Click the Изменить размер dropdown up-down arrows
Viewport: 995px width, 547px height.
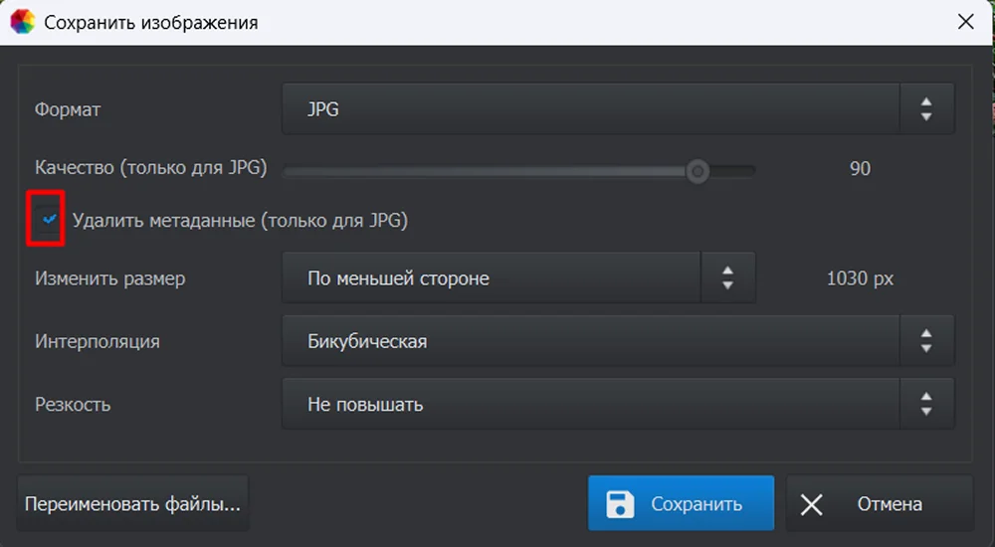click(x=728, y=277)
